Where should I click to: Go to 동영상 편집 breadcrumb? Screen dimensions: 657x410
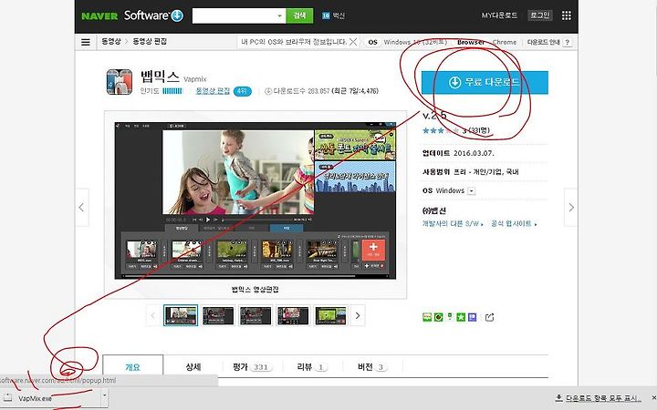point(150,41)
